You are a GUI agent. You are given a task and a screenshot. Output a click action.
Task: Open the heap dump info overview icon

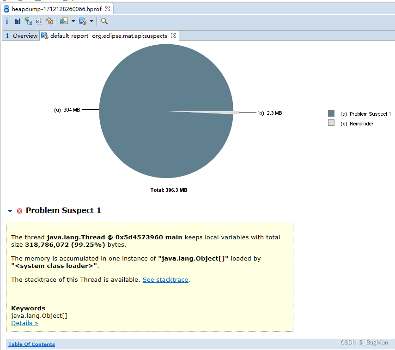(x=7, y=21)
